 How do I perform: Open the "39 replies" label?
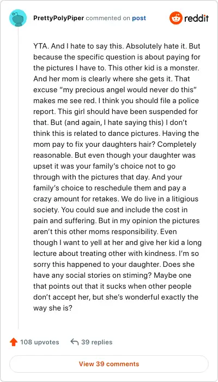click(x=97, y=342)
